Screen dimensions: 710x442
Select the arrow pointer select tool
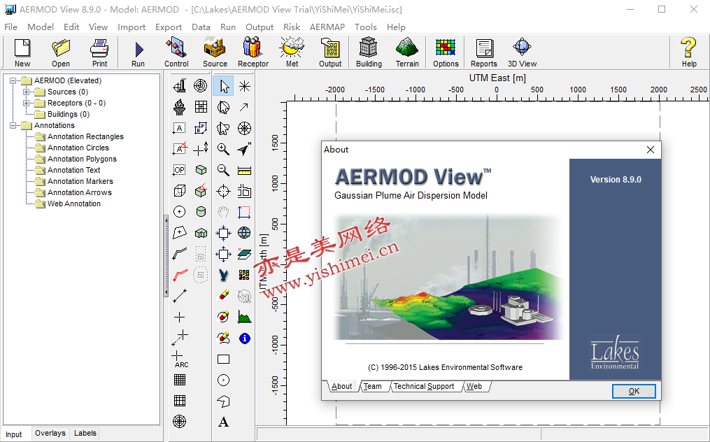pos(223,86)
